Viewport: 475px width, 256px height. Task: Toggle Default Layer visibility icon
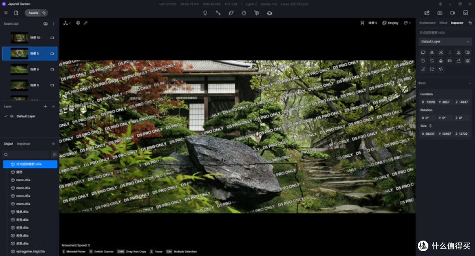tap(12, 116)
